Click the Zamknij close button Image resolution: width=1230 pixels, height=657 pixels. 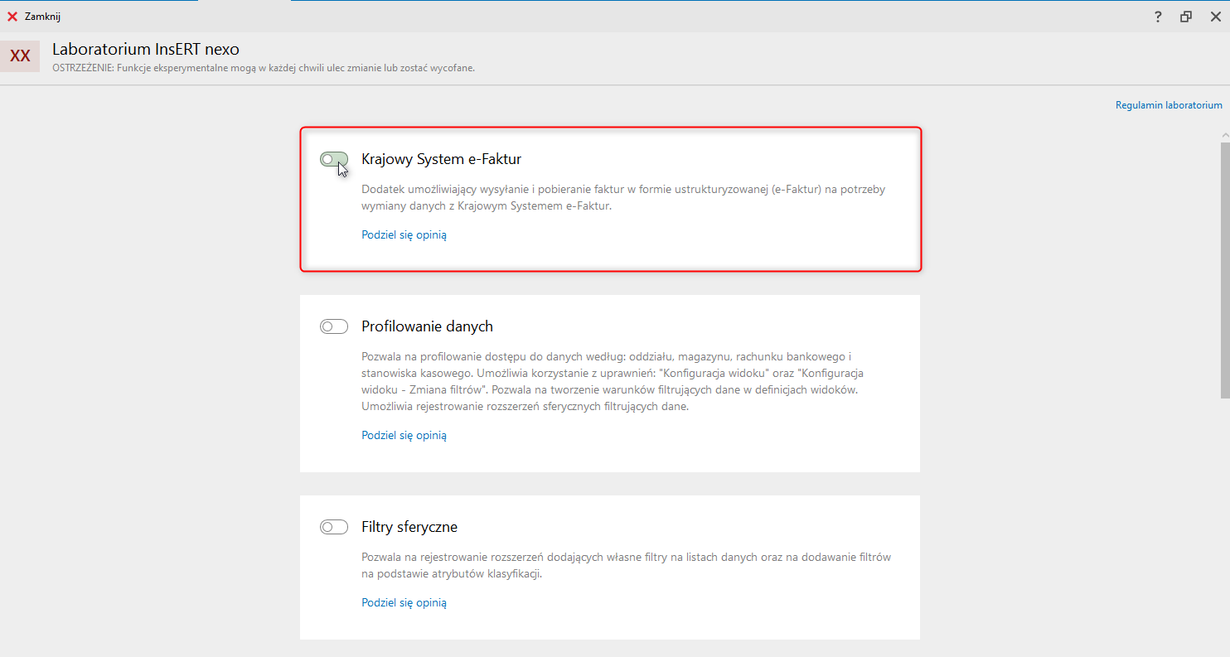(x=34, y=17)
